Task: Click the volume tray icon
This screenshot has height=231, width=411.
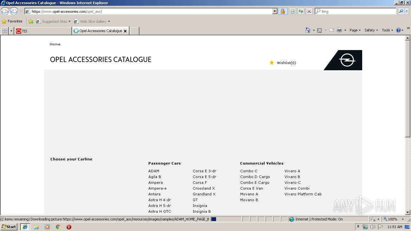Action: coord(372,227)
